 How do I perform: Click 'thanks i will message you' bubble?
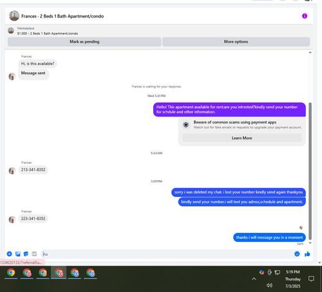click(x=269, y=237)
